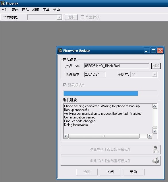Click the Phoenix application icon in title bar

point(3,3)
